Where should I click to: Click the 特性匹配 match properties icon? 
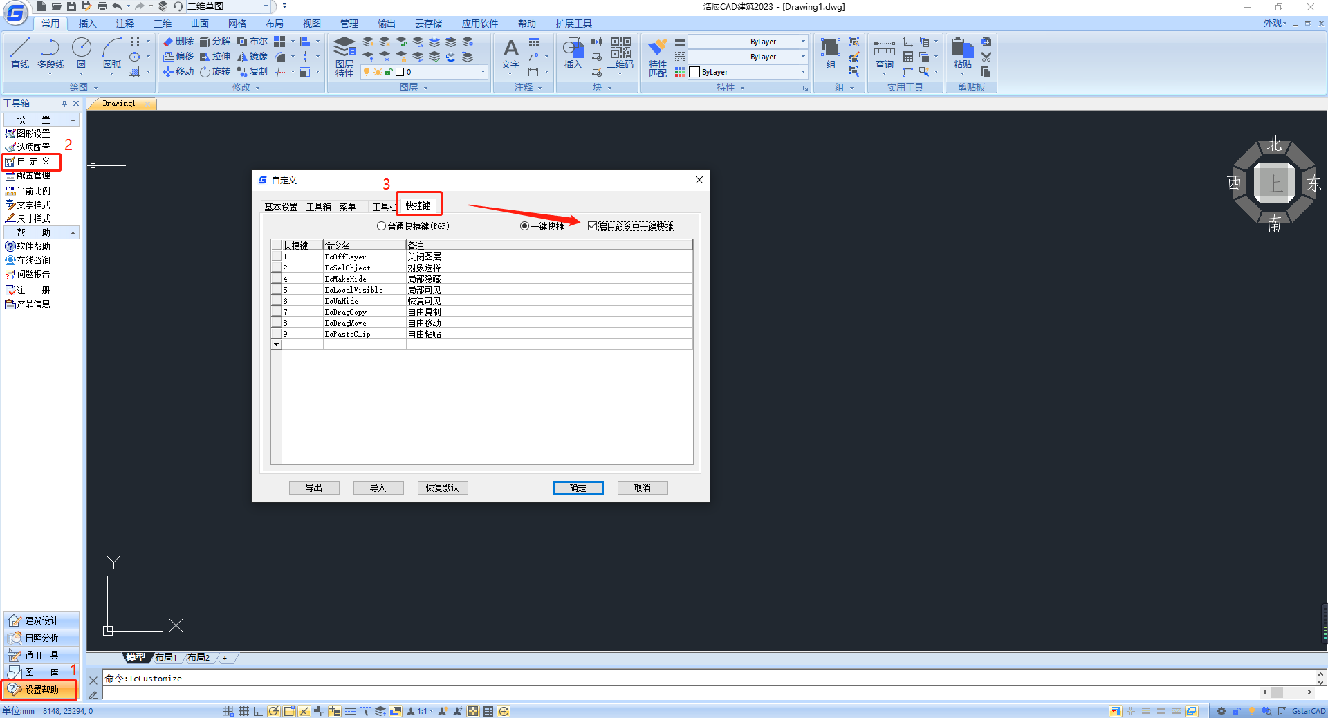point(657,57)
